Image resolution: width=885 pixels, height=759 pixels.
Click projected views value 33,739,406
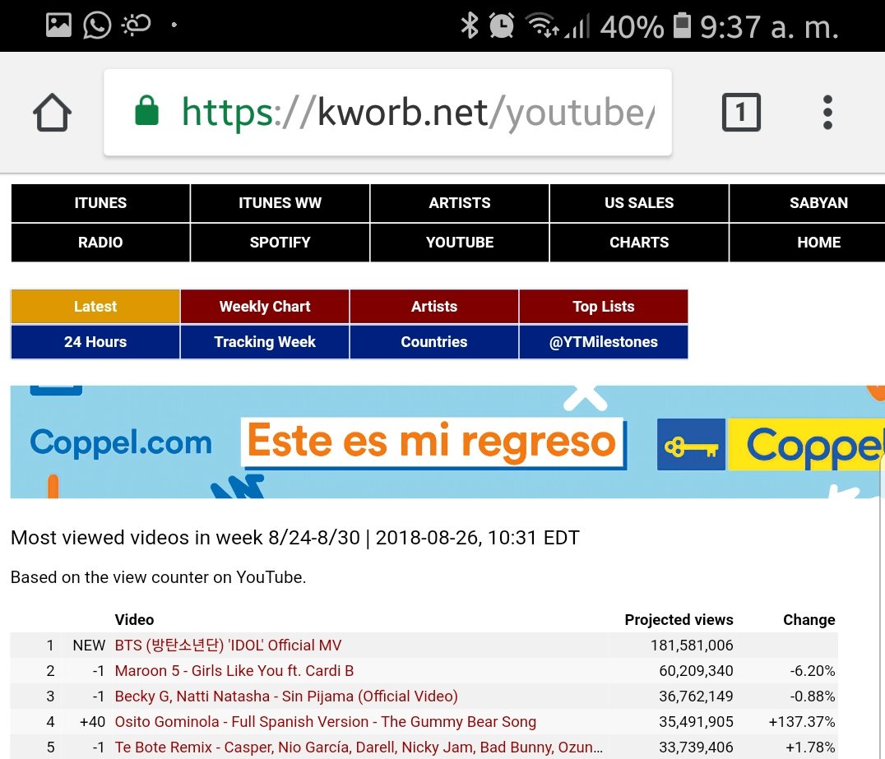point(696,747)
